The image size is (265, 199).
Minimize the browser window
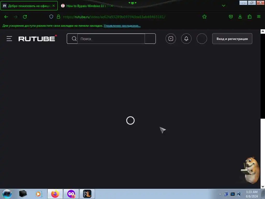pos(243,3)
